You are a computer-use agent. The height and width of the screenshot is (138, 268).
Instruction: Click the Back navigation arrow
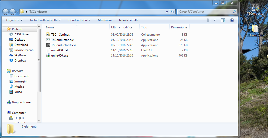click(6, 12)
